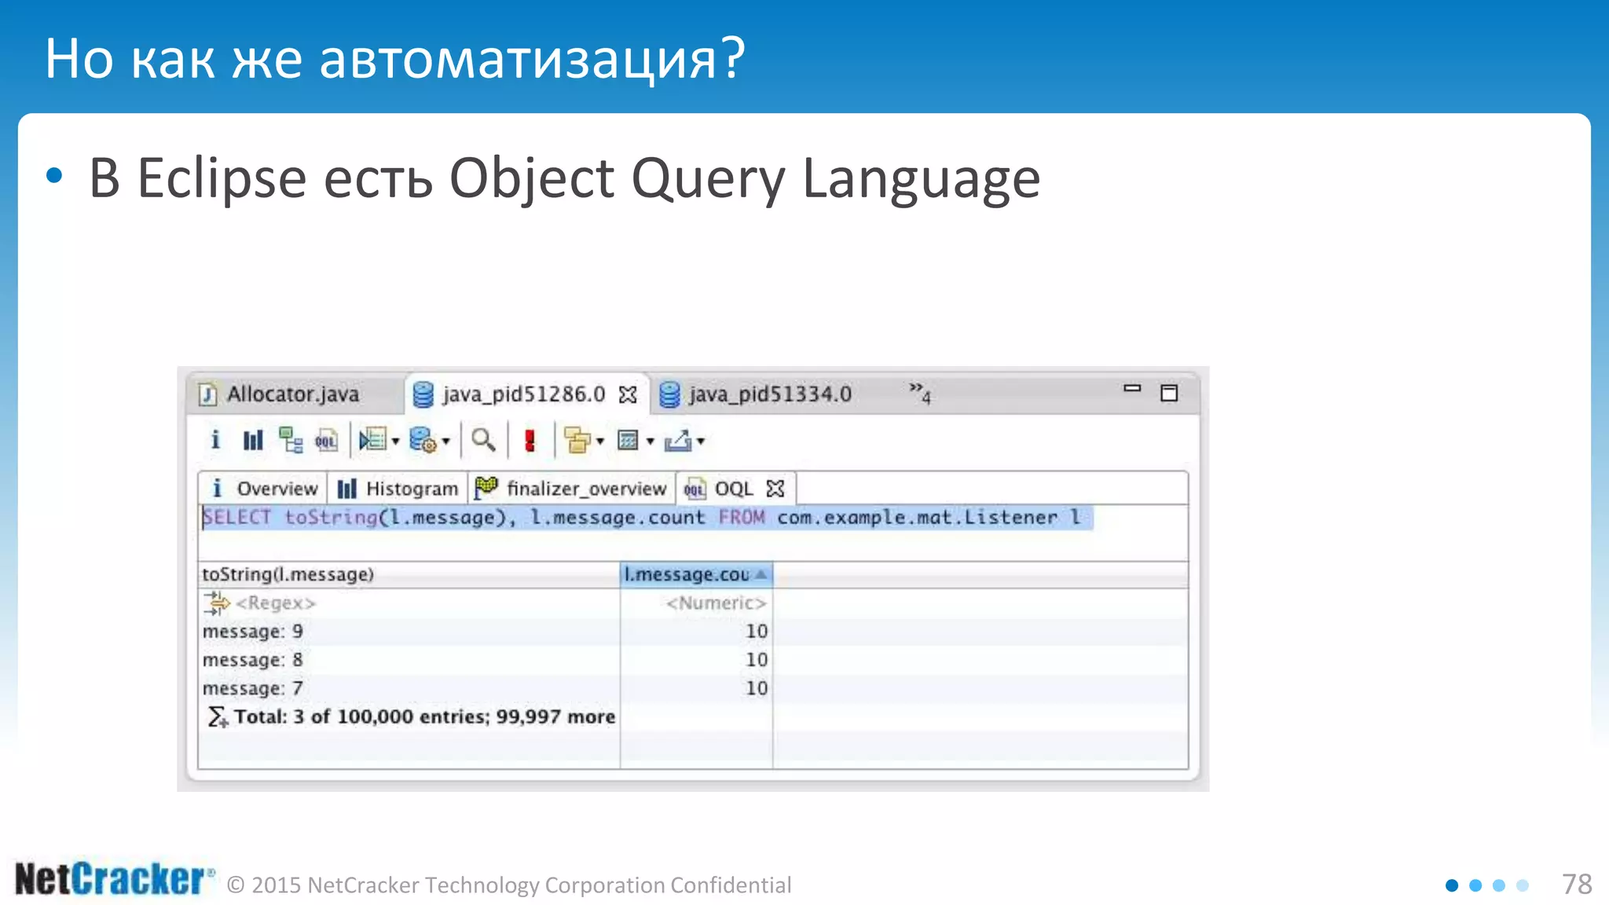Open the Histogram toolbar icon
This screenshot has height=905, width=1609.
coord(252,440)
